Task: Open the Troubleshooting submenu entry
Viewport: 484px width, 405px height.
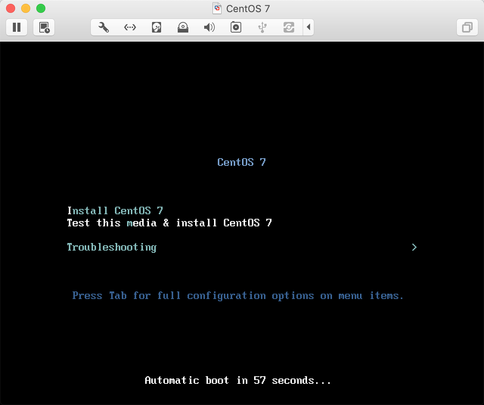Action: [112, 247]
